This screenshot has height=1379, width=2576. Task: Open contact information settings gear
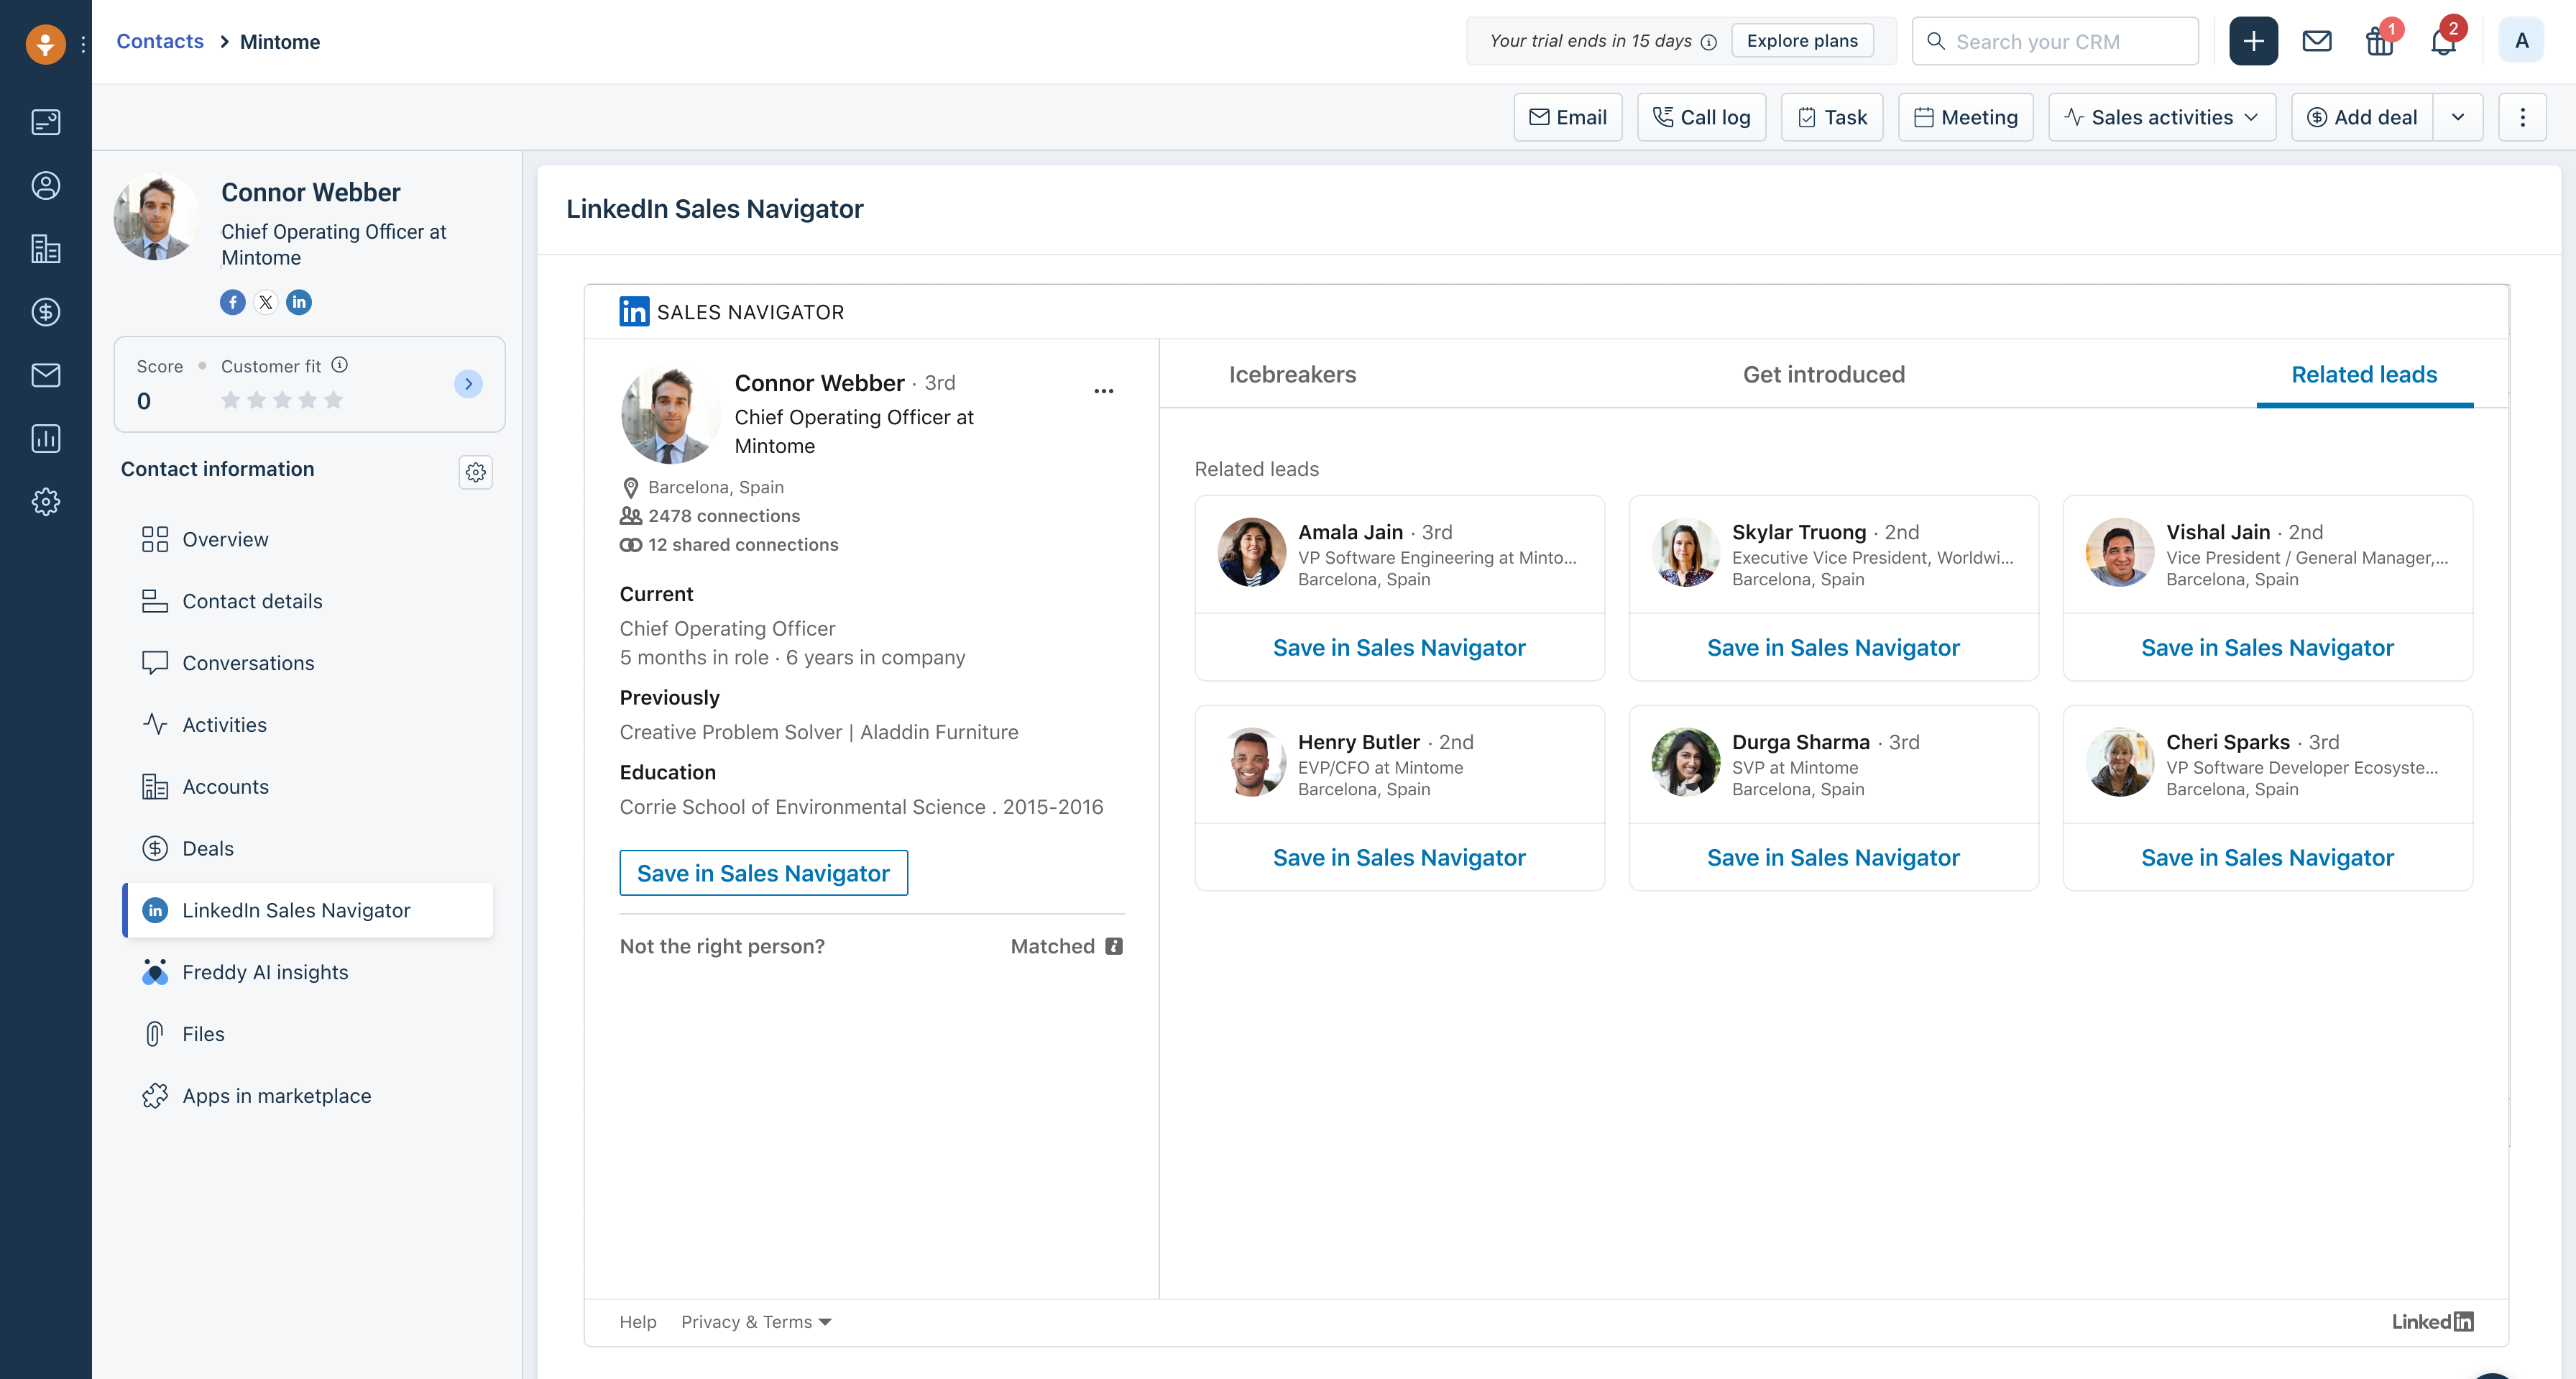point(475,471)
